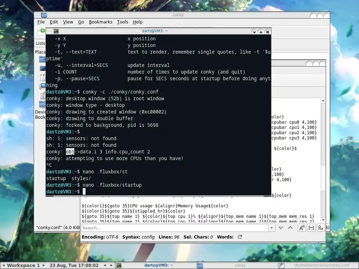The height and width of the screenshot is (269, 359).
Task: Click the 'forked to background, pid is 5698' line
Action: coord(102,125)
